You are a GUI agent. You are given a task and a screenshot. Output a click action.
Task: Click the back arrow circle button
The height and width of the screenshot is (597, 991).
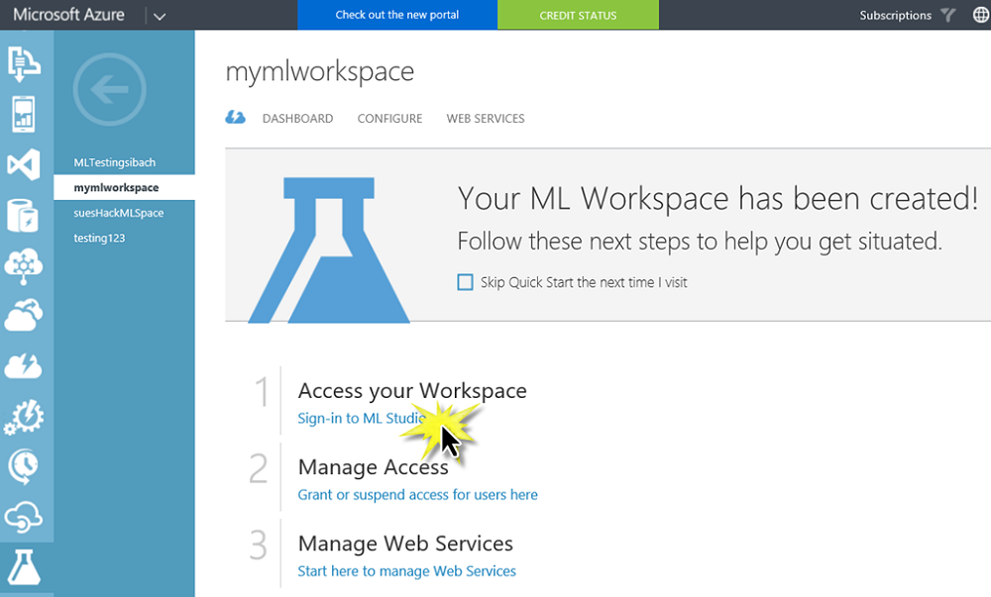(x=109, y=90)
